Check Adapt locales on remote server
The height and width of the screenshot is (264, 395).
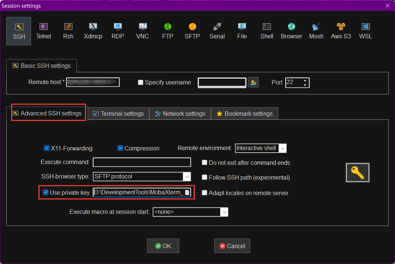[205, 193]
